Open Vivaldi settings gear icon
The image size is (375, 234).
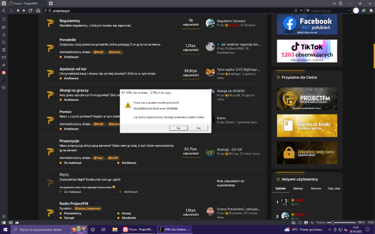(x=4, y=216)
